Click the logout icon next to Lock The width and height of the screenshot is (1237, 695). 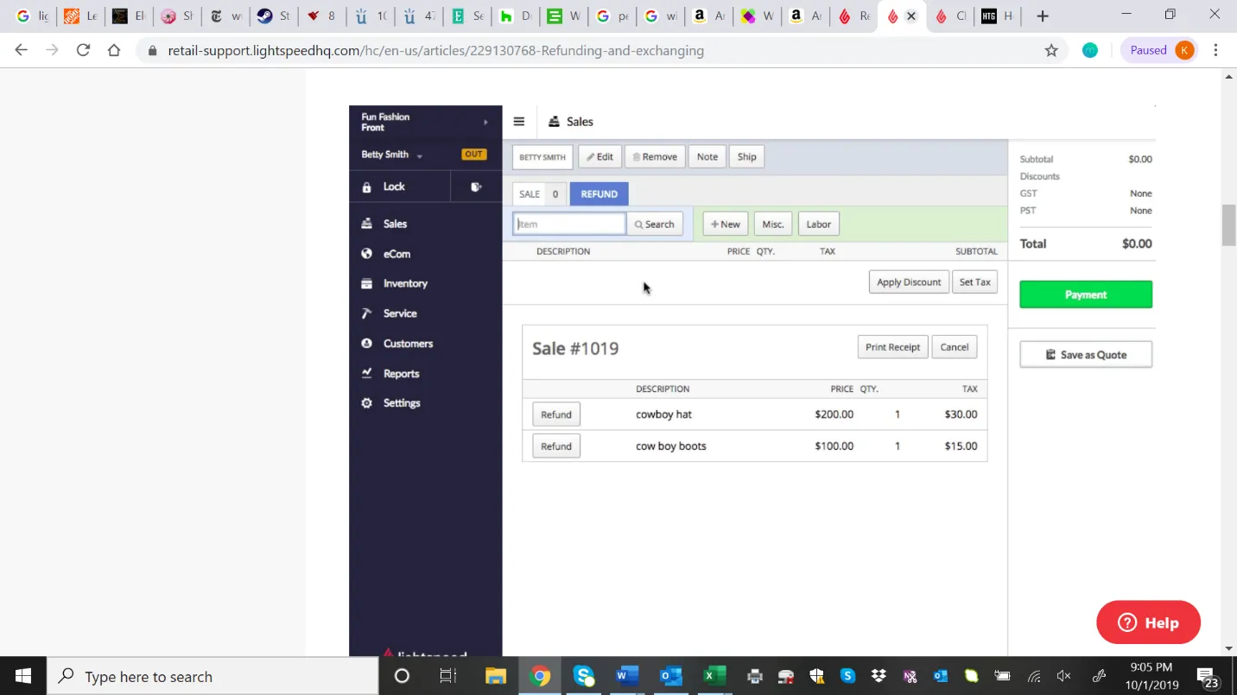(476, 186)
